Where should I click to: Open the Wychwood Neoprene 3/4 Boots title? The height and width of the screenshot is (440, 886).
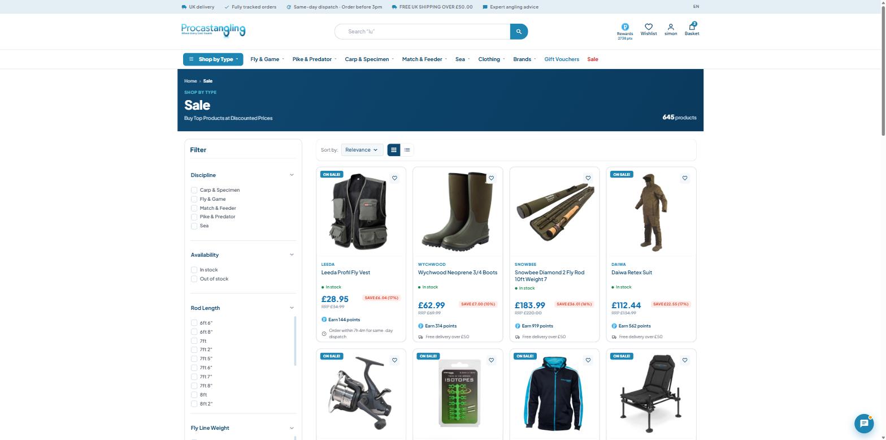coord(458,273)
